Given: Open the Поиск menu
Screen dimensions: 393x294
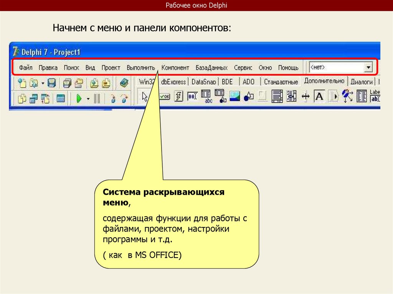Looking at the screenshot, I should point(71,67).
